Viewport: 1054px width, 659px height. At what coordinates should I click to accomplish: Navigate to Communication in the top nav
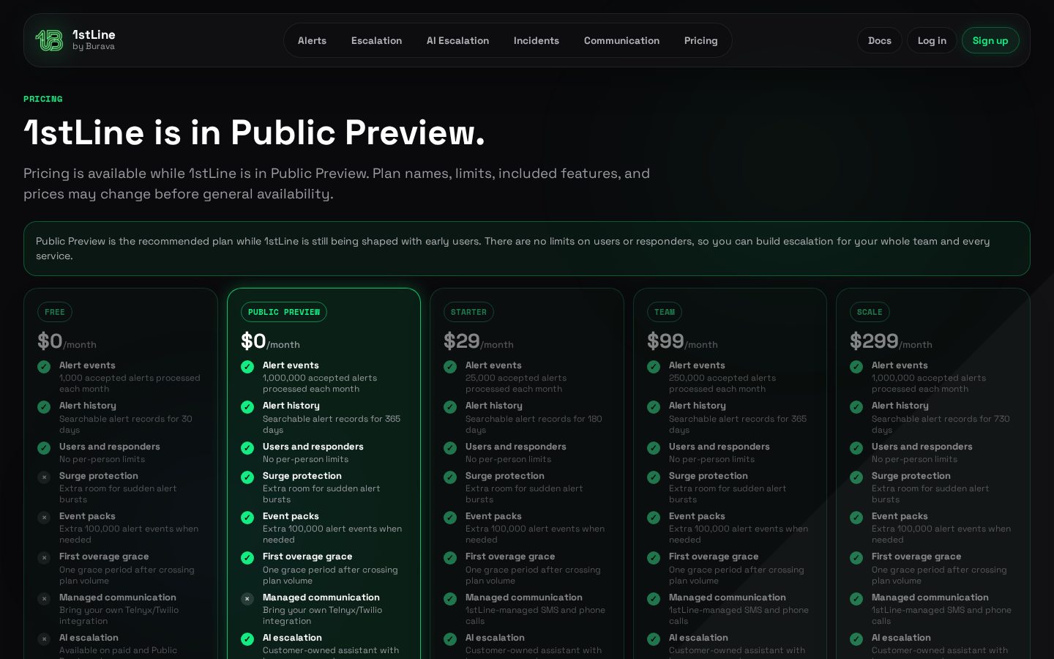621,40
